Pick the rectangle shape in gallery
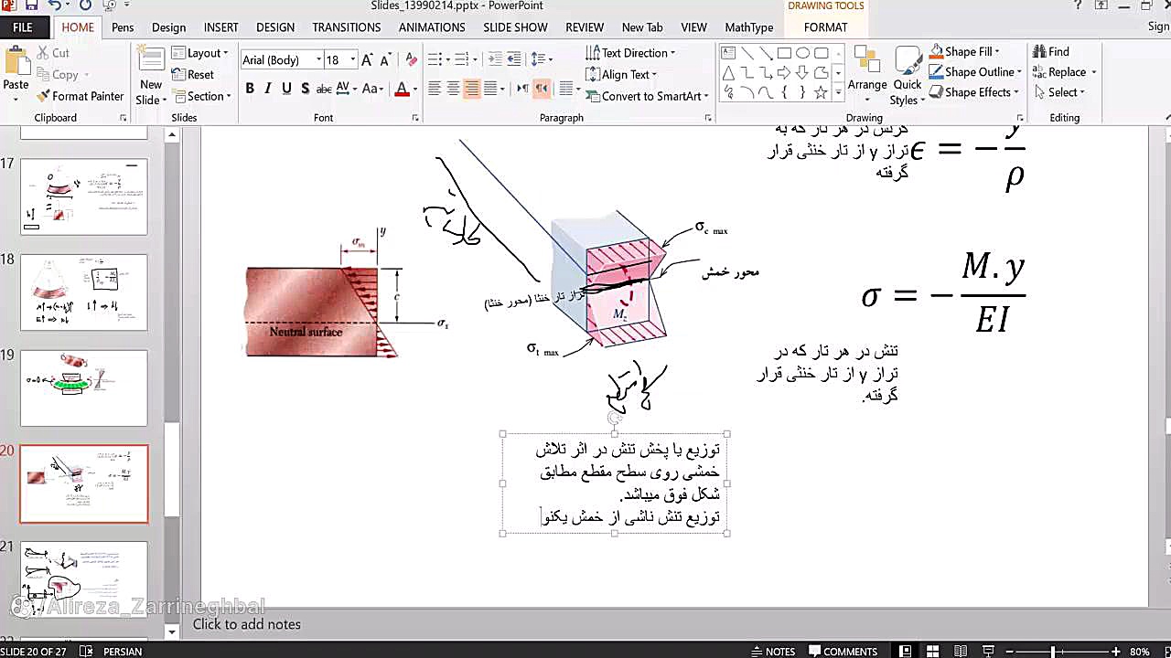Image resolution: width=1171 pixels, height=658 pixels. point(784,53)
